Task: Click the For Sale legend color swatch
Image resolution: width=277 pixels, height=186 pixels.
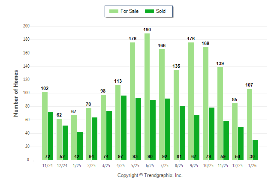Action: (114, 11)
